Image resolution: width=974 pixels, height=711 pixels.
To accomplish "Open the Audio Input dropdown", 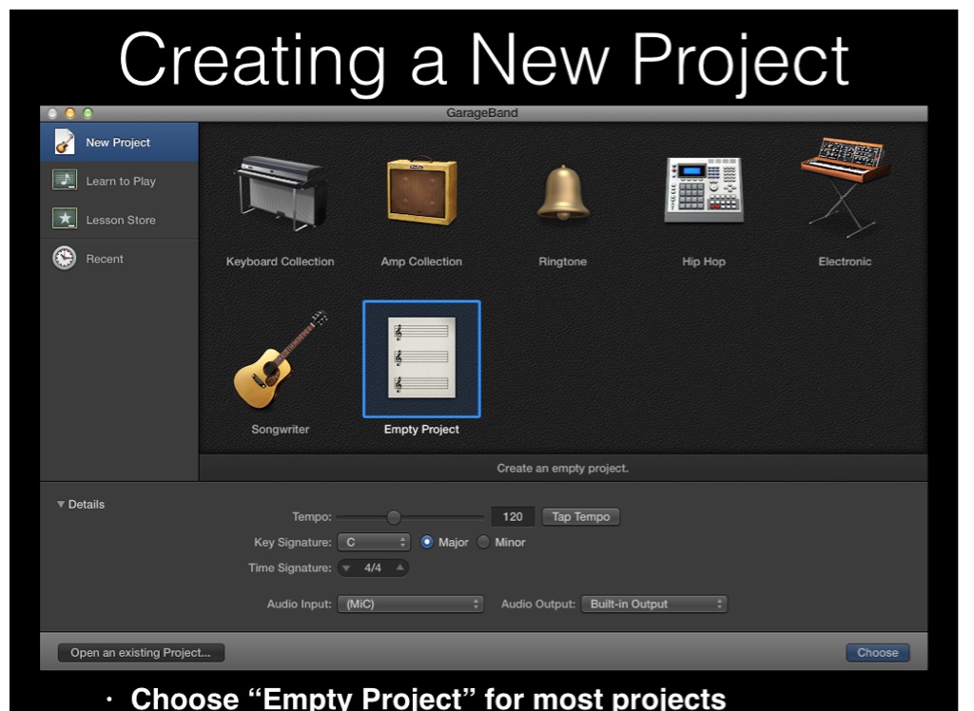I will [x=410, y=604].
